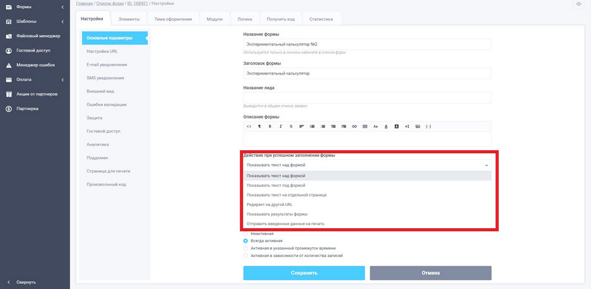Switch to the Элементы tab
591x289 pixels.
click(x=129, y=19)
